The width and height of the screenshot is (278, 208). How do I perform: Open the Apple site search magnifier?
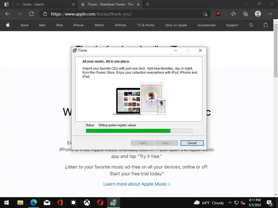click(251, 25)
